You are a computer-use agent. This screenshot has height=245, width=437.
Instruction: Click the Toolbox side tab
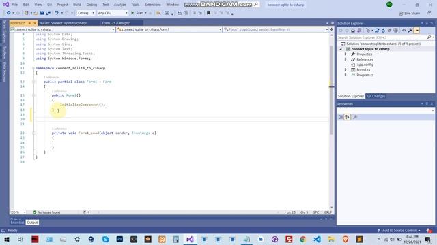pos(5,52)
